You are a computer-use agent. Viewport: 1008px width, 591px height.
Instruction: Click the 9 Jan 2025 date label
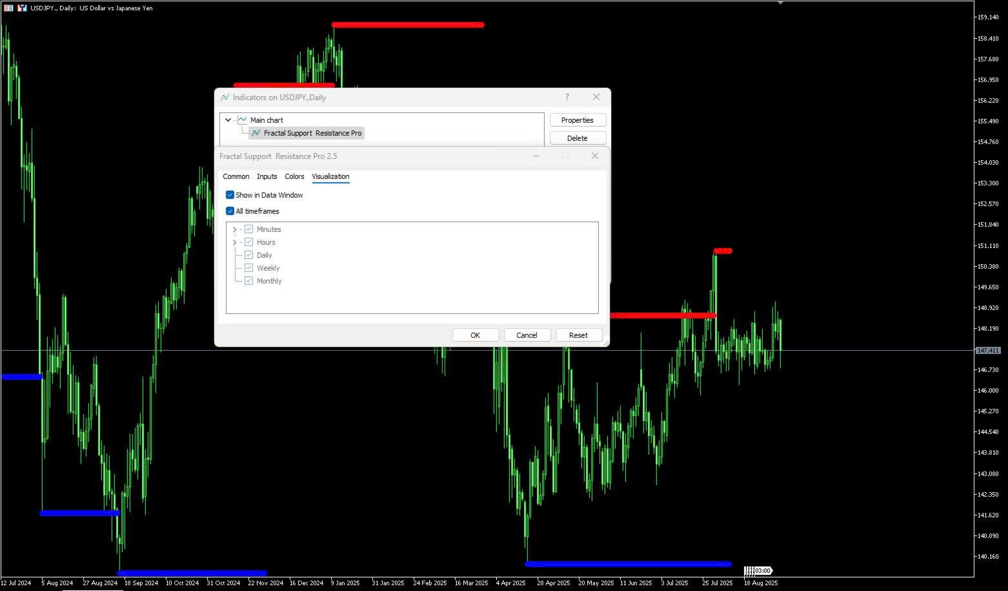click(x=345, y=583)
